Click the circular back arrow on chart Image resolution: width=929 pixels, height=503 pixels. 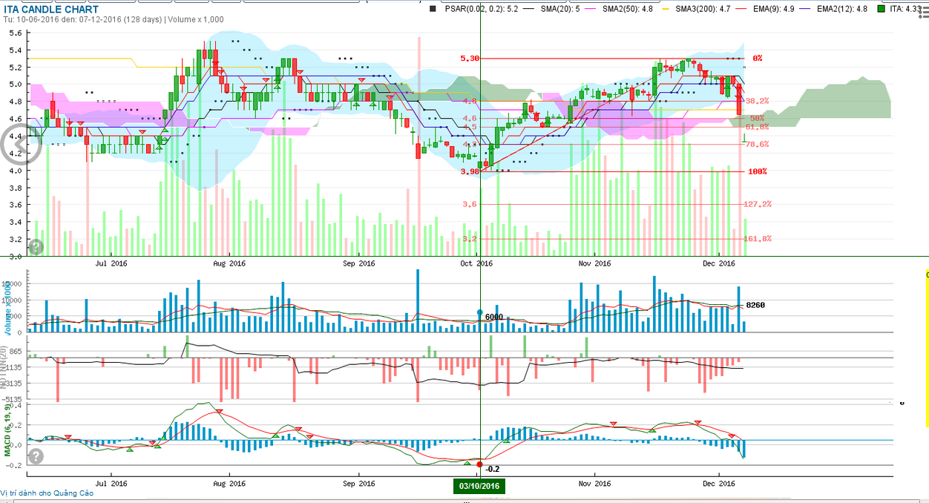pos(20,145)
